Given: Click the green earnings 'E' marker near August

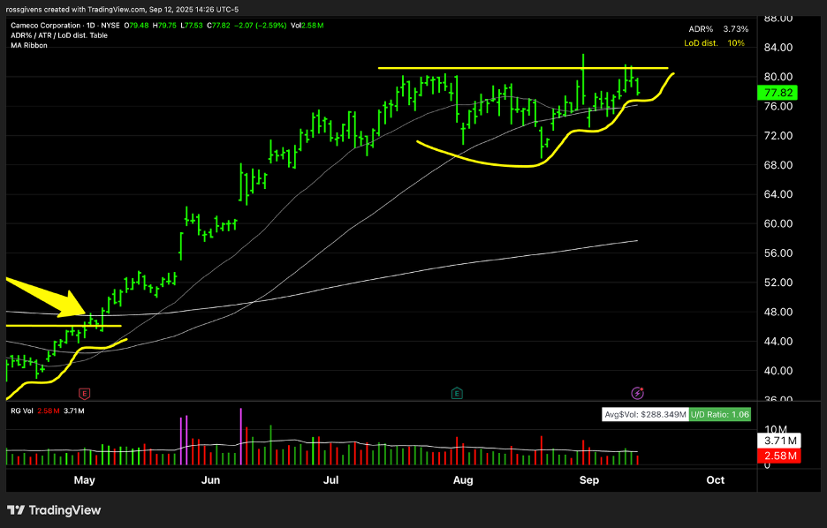Looking at the screenshot, I should 457,392.
